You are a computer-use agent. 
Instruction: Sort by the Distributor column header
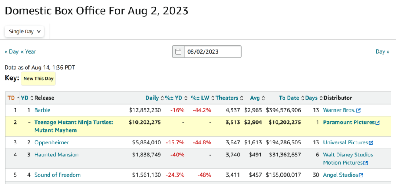pos(338,98)
